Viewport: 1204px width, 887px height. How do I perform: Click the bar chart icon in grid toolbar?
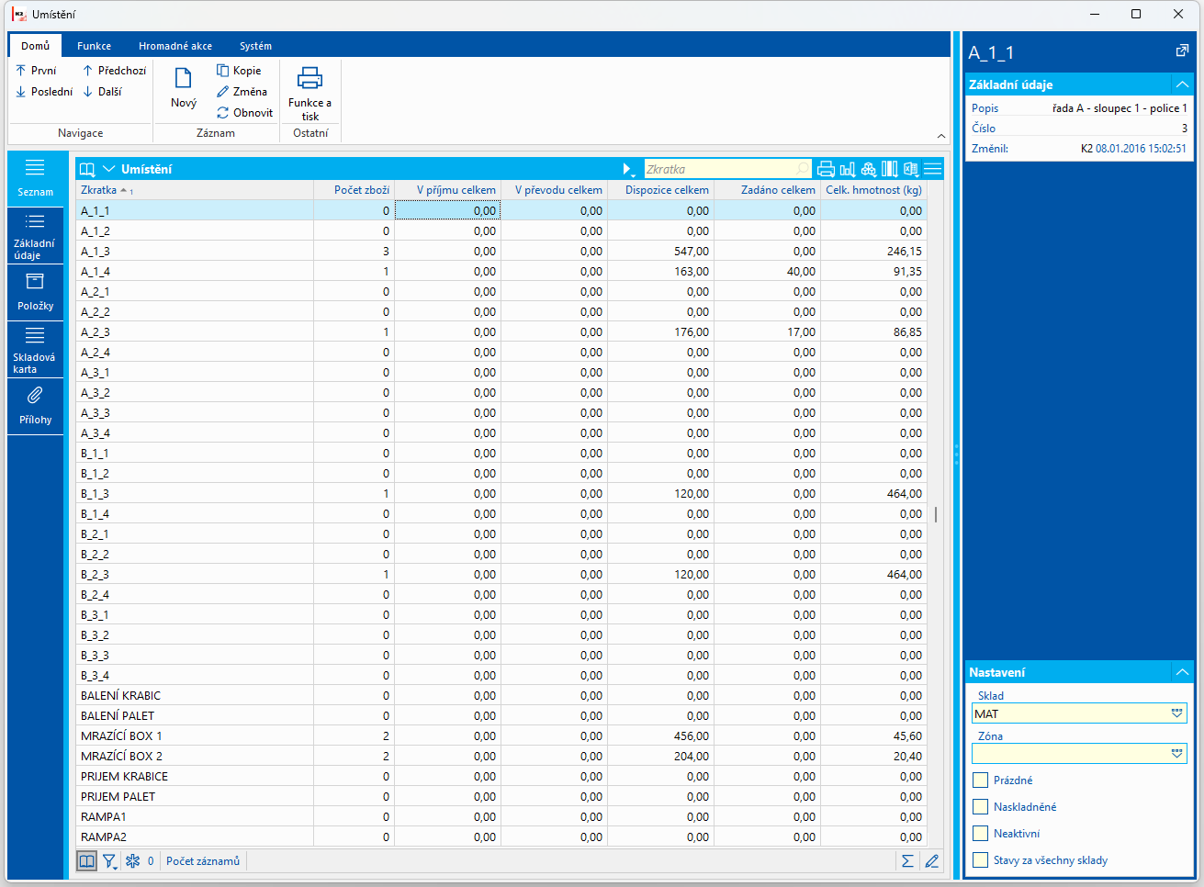point(847,169)
